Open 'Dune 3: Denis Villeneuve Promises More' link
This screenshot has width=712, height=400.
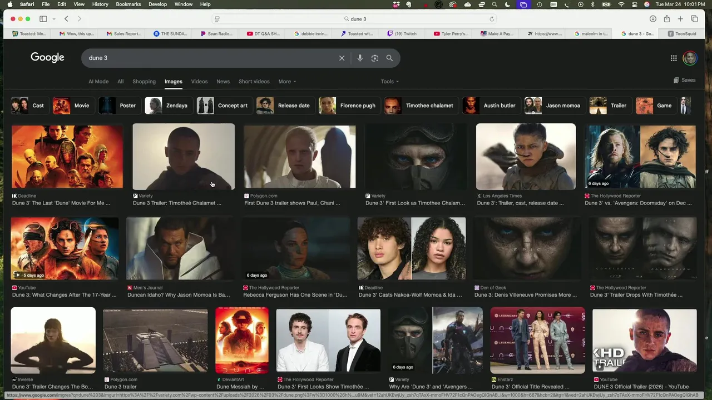pyautogui.click(x=526, y=295)
